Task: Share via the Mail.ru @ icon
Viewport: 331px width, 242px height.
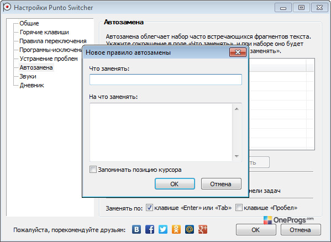Action: click(x=190, y=229)
